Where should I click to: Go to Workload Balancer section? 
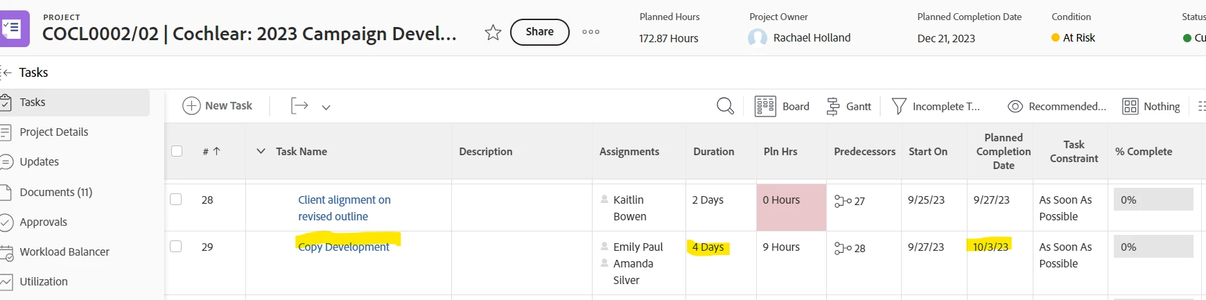pos(64,252)
